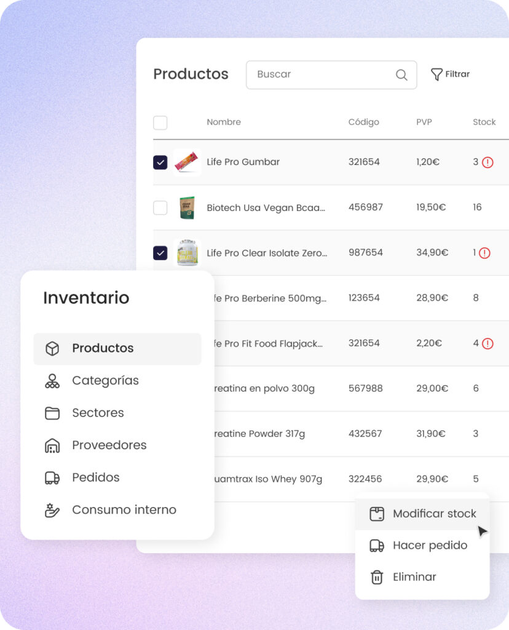Toggle the select-all checkbox in table header
This screenshot has height=630, width=509.
pos(160,122)
